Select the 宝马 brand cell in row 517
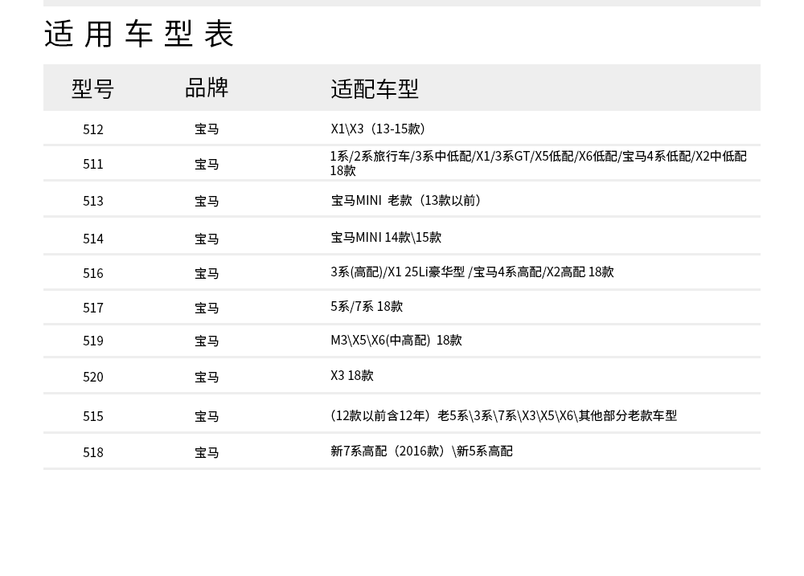The width and height of the screenshot is (804, 576). click(x=207, y=308)
